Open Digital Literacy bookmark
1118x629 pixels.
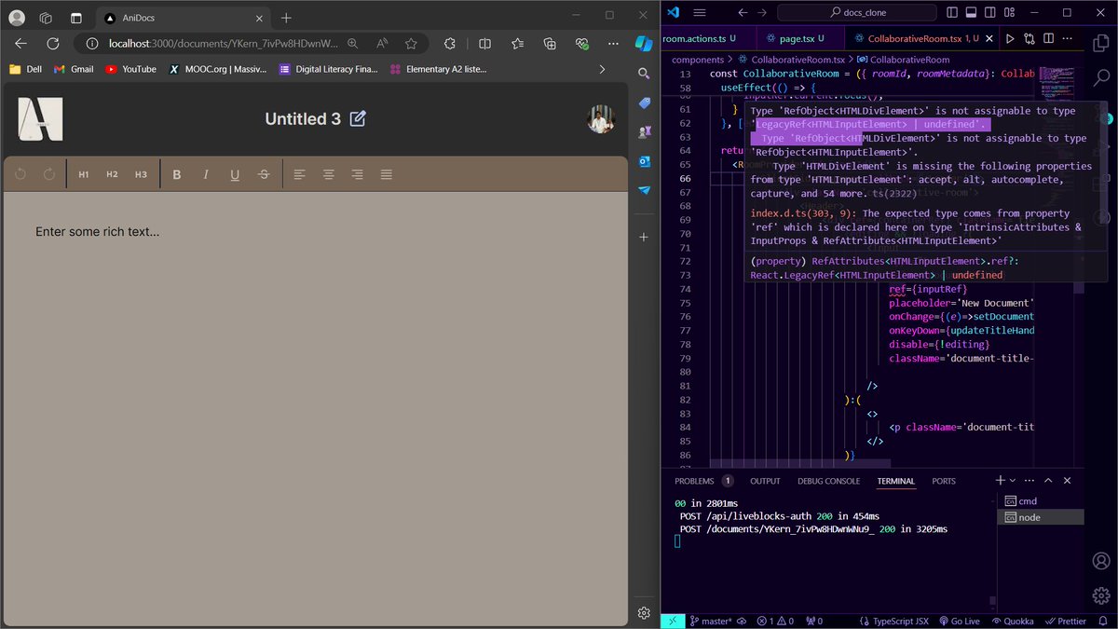329,69
